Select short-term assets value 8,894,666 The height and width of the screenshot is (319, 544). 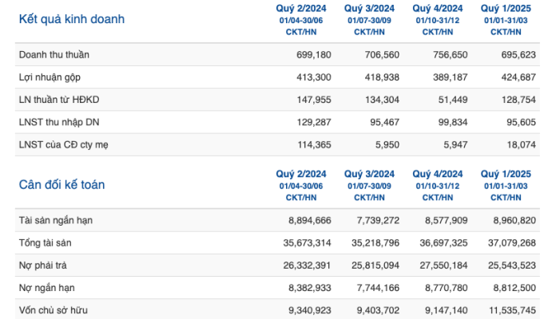310,220
